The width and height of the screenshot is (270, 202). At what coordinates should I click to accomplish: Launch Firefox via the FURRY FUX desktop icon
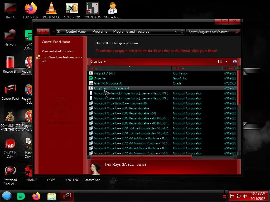coord(31,10)
